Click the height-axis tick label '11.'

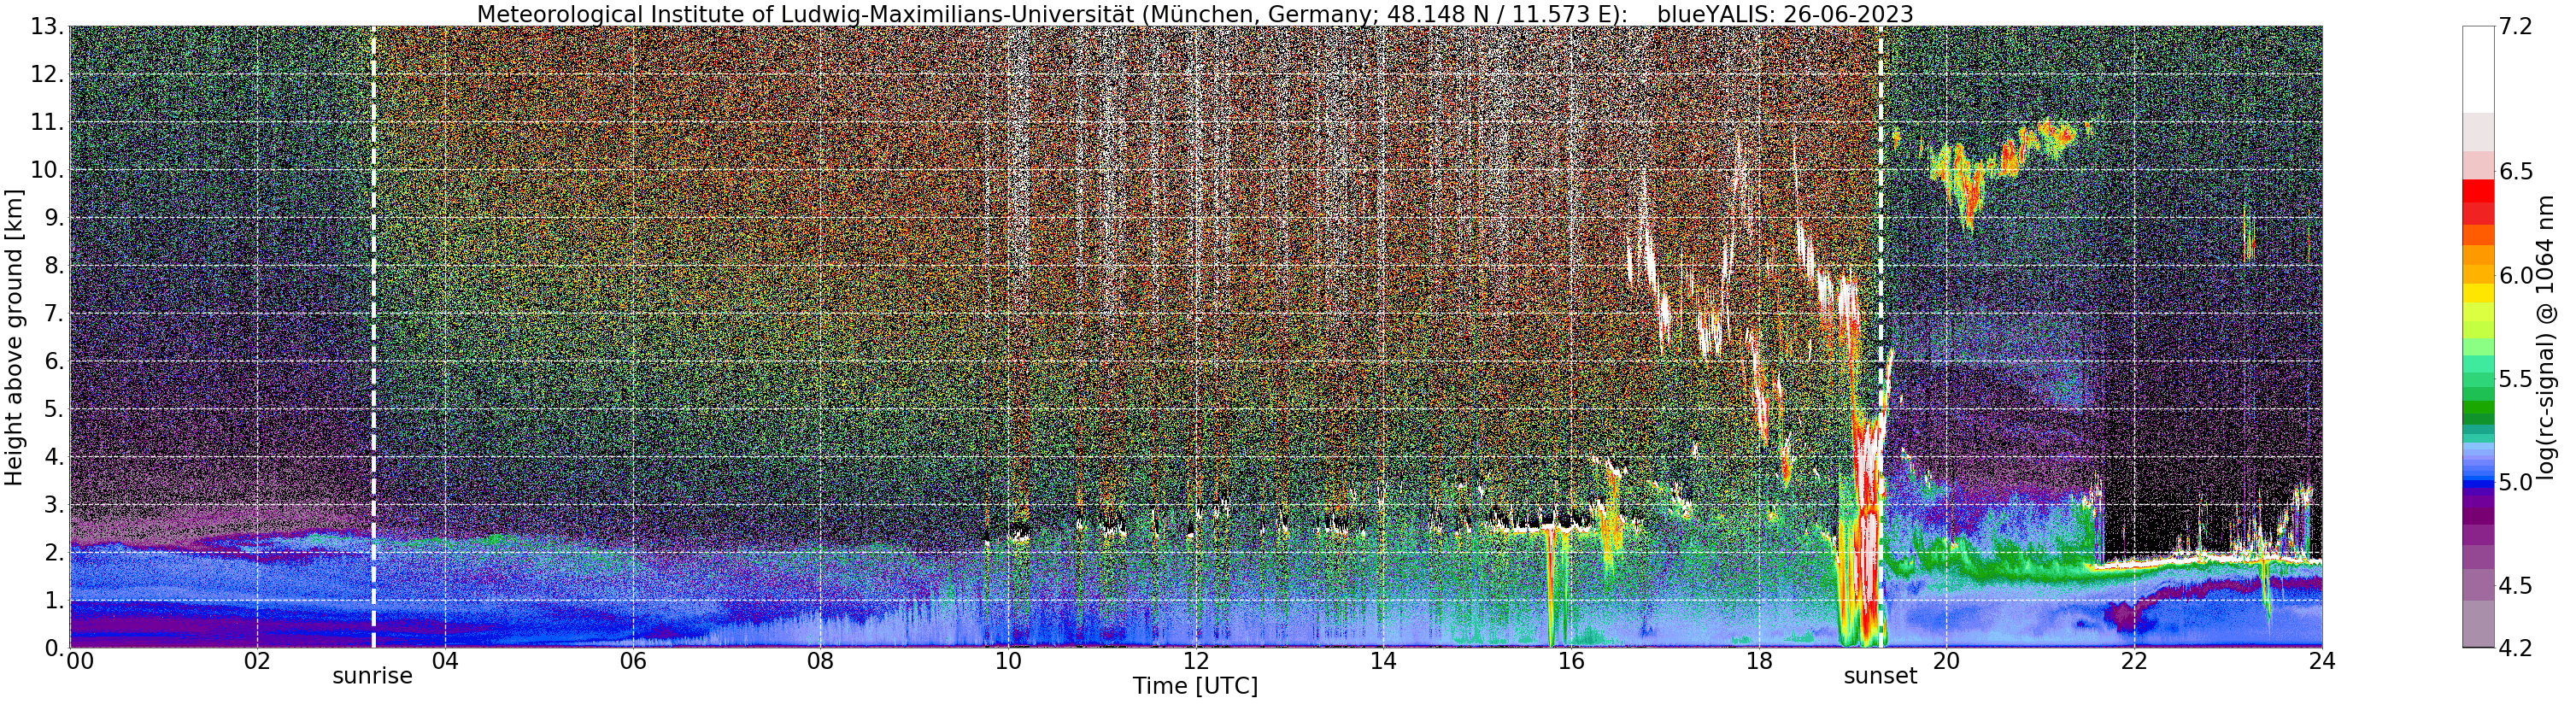pos(47,123)
